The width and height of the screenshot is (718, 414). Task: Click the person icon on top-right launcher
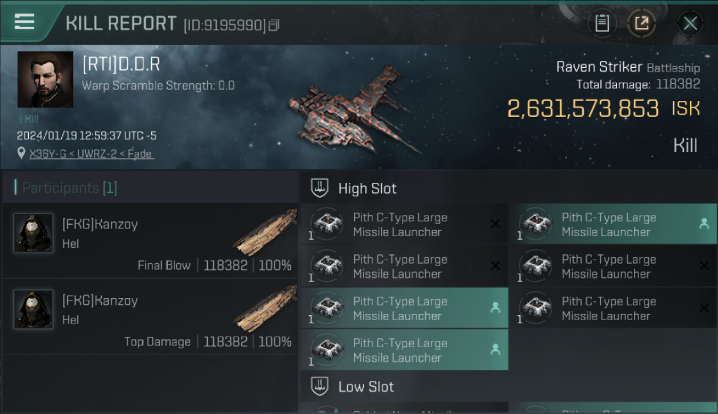[704, 224]
